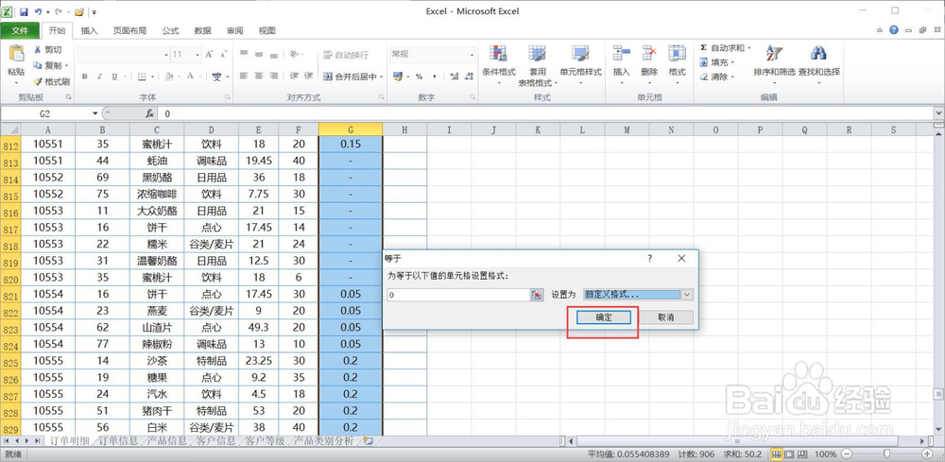Open the Copy (复制) dropdown arrow
Viewport: 945px width, 462px height.
pos(66,65)
